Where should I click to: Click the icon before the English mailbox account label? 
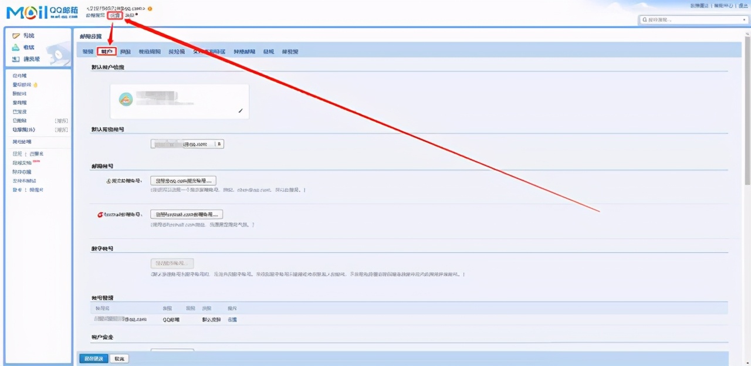pyautogui.click(x=109, y=181)
